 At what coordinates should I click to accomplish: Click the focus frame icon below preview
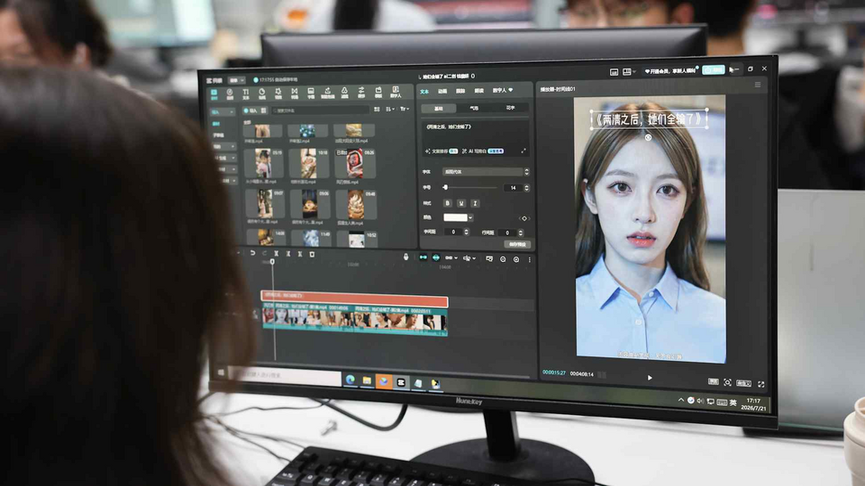[x=728, y=382]
